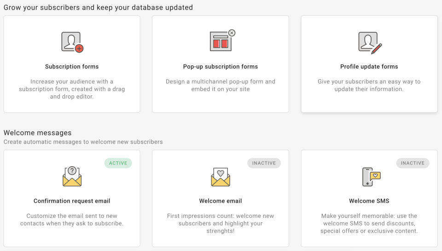The image size is (442, 251).
Task: Click the Welcome email heart envelope icon
Action: pos(221,177)
